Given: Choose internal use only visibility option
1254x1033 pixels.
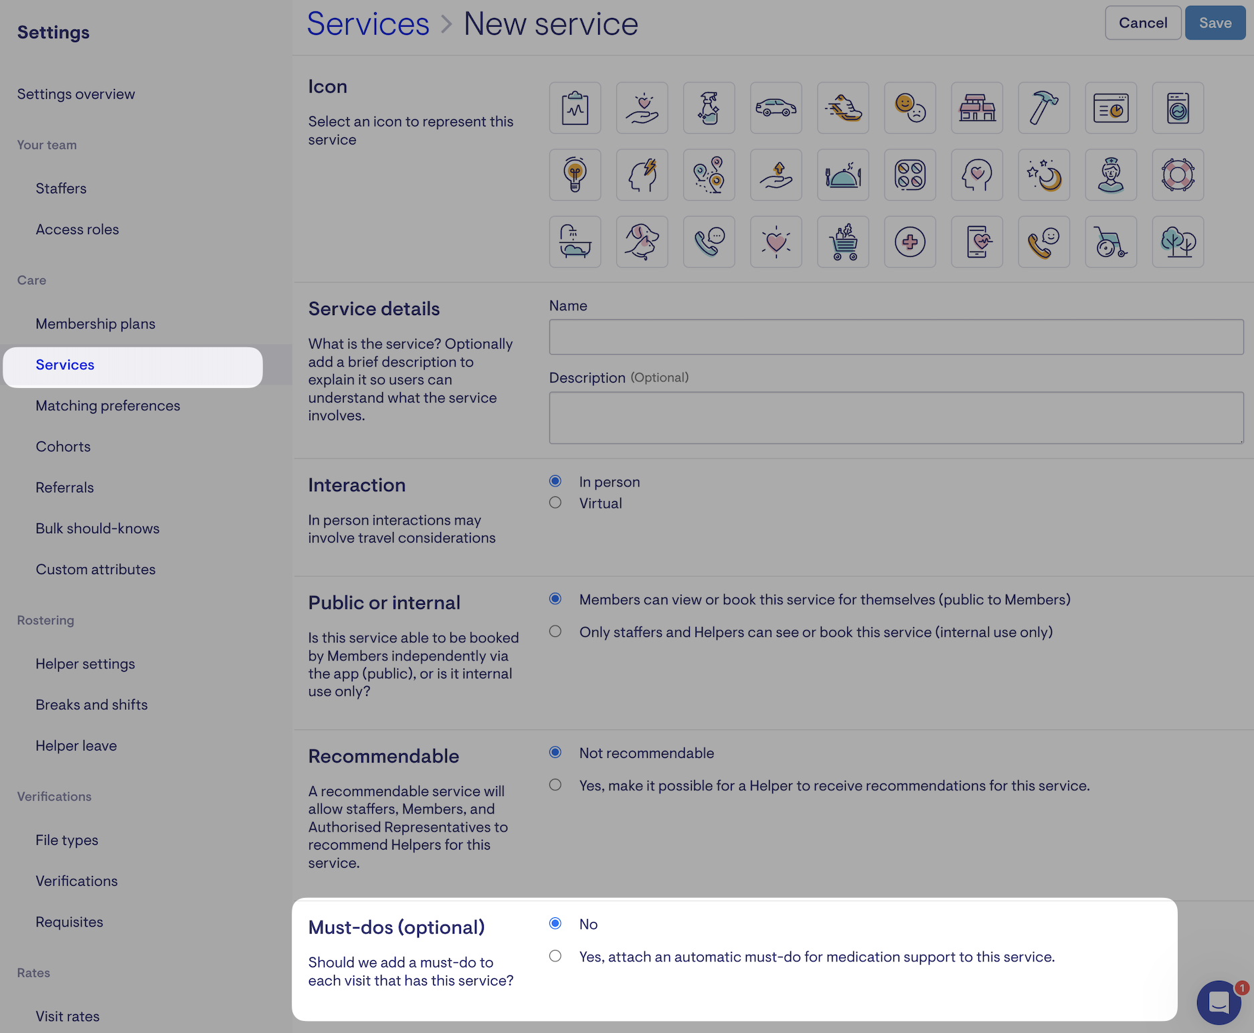Looking at the screenshot, I should pyautogui.click(x=555, y=632).
